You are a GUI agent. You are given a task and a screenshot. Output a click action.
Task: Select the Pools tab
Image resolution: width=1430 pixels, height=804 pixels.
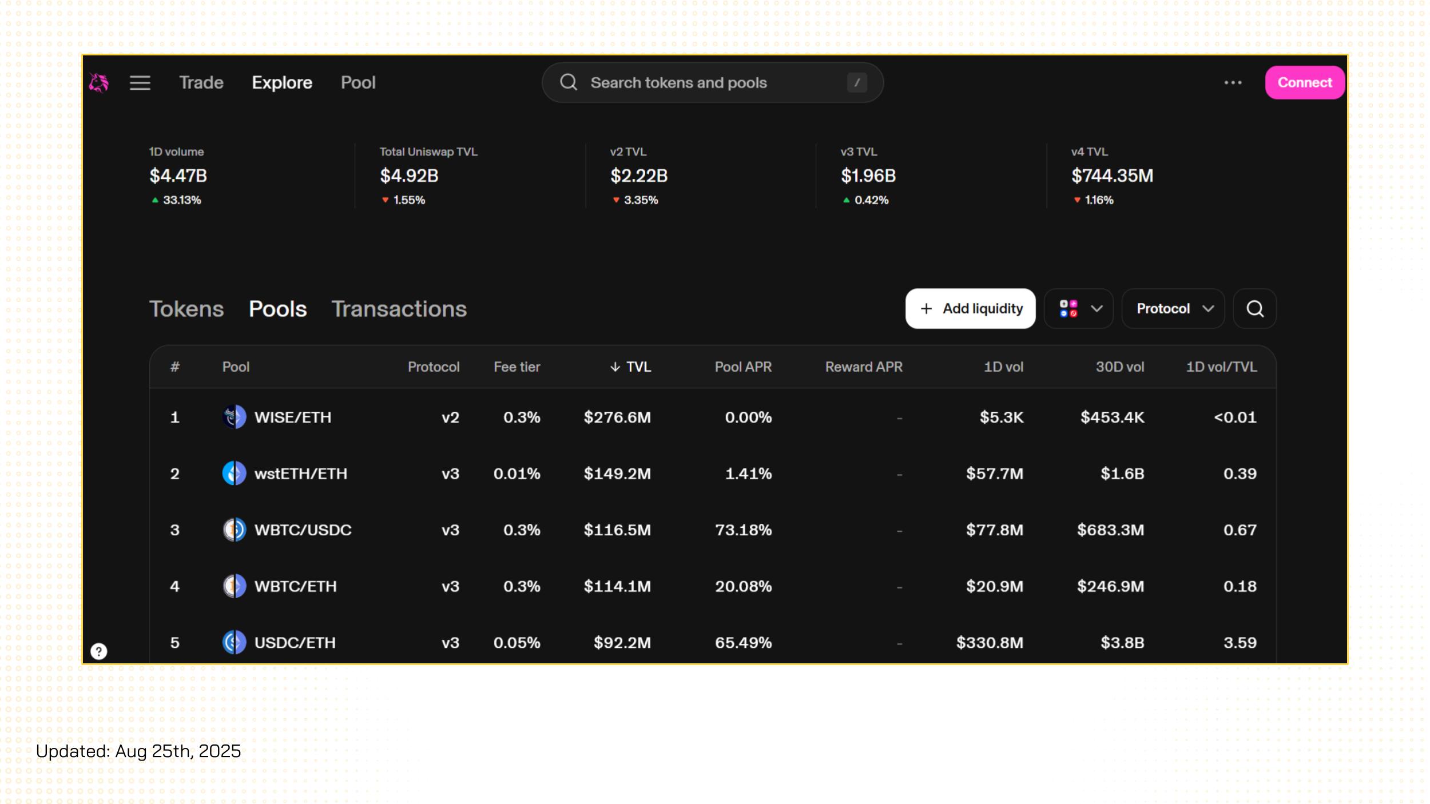point(278,309)
